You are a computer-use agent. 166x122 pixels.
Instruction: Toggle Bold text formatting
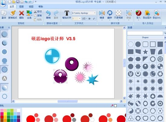coord(90,19)
